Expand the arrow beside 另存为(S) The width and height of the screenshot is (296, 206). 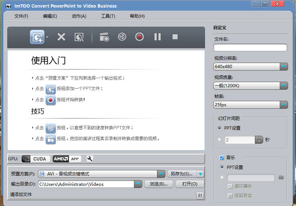coord(200,174)
